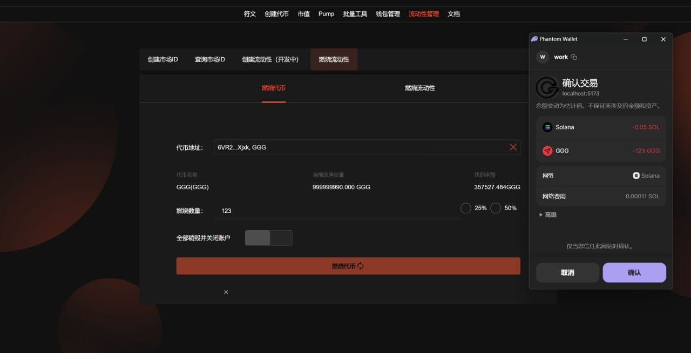Open 创建代币 in the top navigation
This screenshot has height=353, width=691.
(x=277, y=14)
